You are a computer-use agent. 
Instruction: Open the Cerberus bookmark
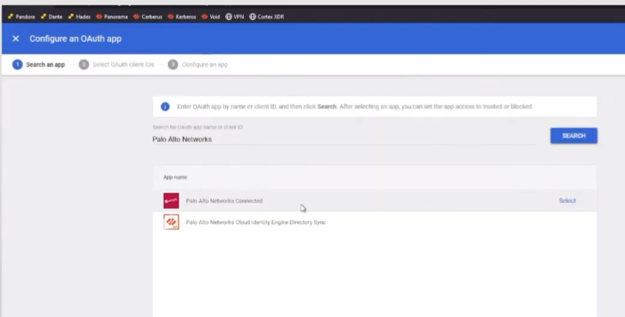(148, 17)
